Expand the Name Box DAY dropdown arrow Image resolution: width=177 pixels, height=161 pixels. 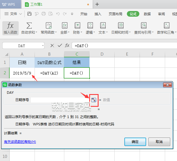coord(43,46)
